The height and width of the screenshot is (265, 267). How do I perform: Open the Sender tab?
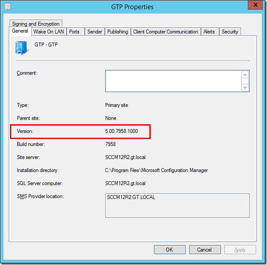pos(95,32)
